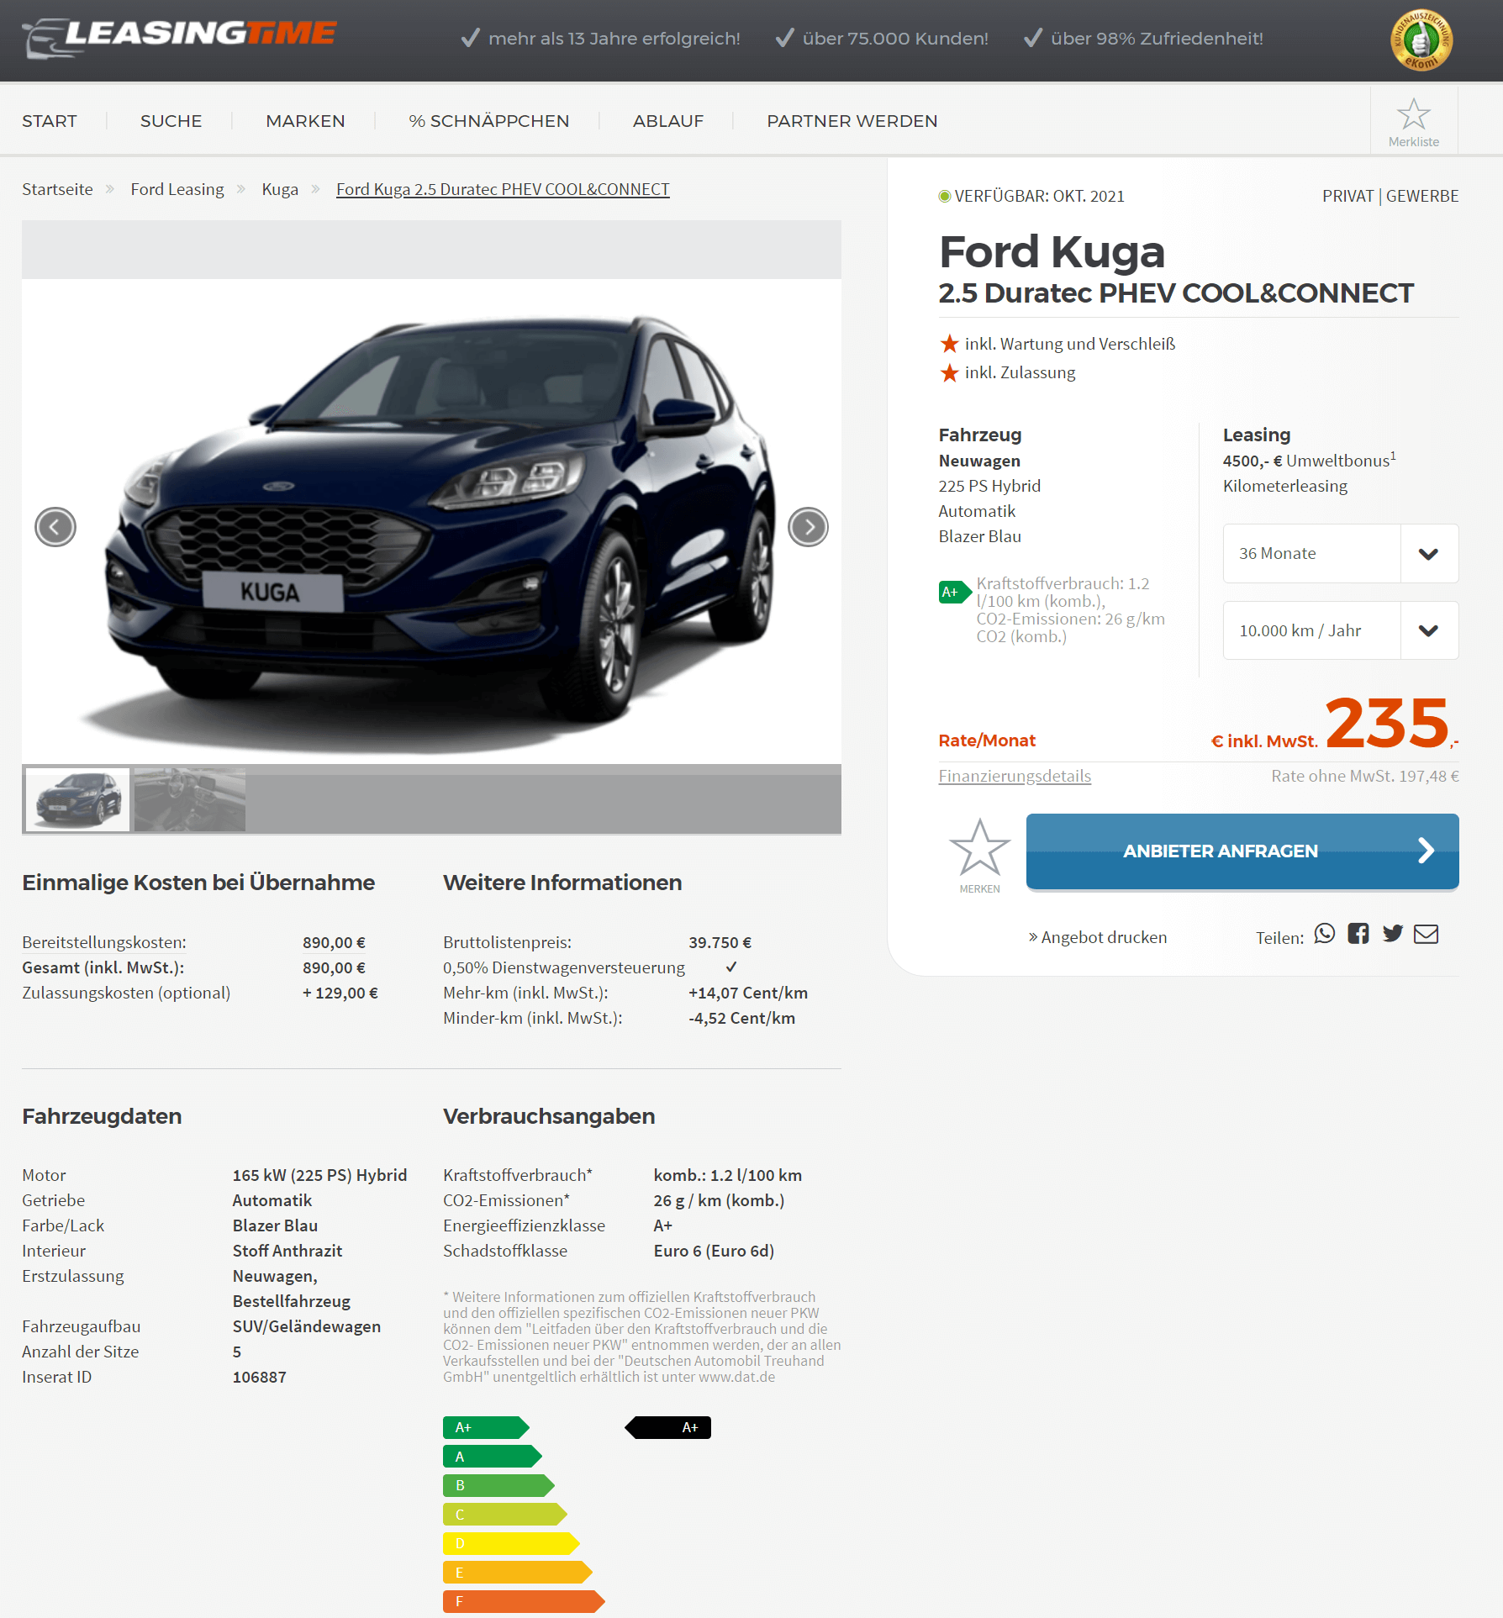Screen dimensions: 1503x1618
Task: Click the green availability dot
Action: point(945,196)
